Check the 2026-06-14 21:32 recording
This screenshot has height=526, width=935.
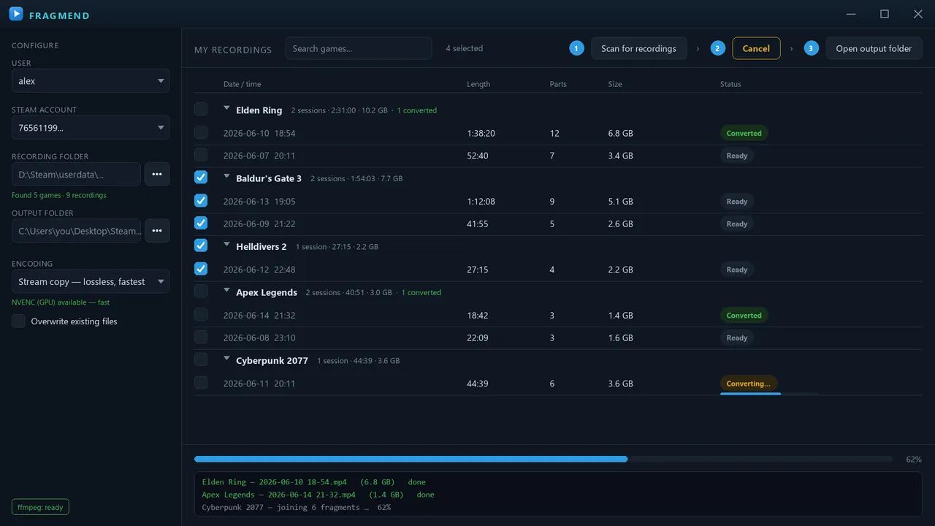click(201, 314)
